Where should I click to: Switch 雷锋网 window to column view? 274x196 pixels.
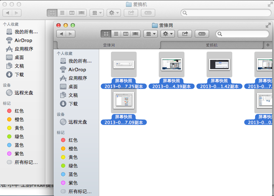pyautogui.click(x=126, y=34)
